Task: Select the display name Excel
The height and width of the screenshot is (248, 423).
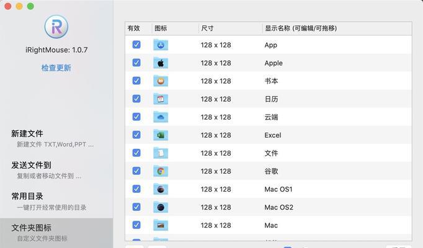Action: (x=273, y=135)
